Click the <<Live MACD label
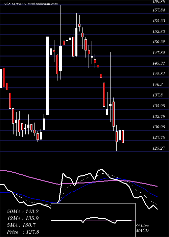 click(142, 228)
